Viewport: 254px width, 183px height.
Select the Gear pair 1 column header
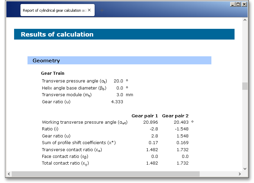click(145, 116)
